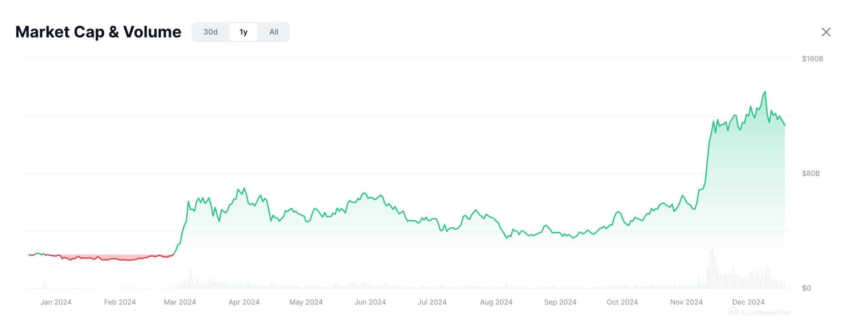Click the Jan 2024 axis label
Image resolution: width=849 pixels, height=329 pixels.
pyautogui.click(x=56, y=302)
